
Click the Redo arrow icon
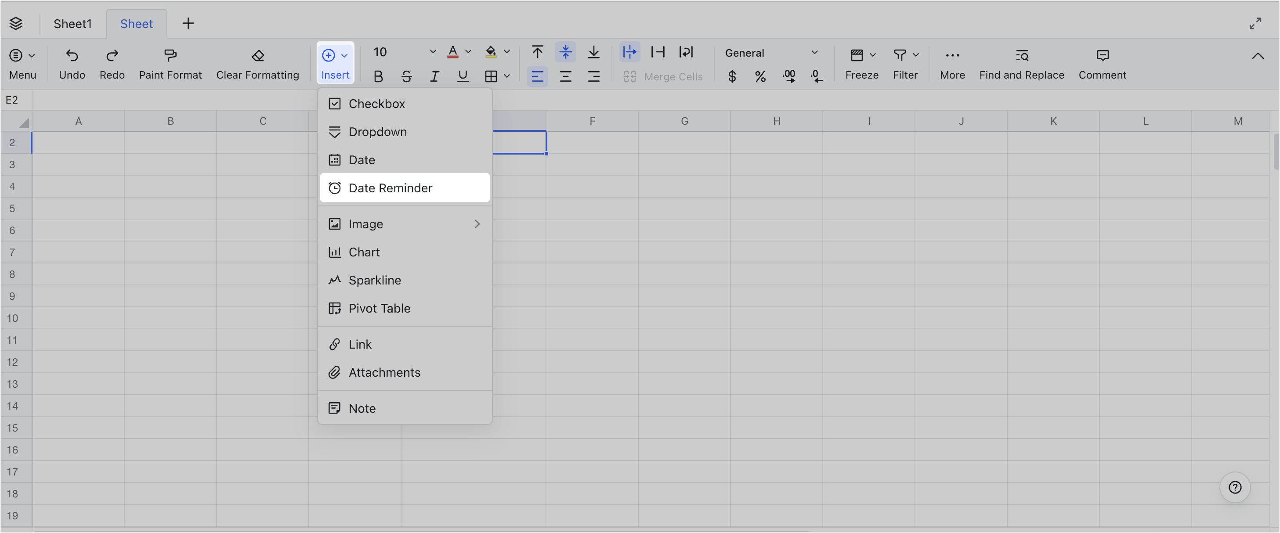click(x=112, y=55)
